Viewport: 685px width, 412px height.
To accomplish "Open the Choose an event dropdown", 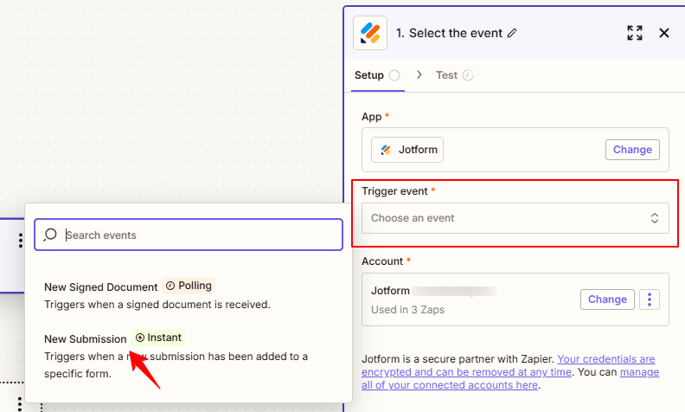I will [515, 218].
